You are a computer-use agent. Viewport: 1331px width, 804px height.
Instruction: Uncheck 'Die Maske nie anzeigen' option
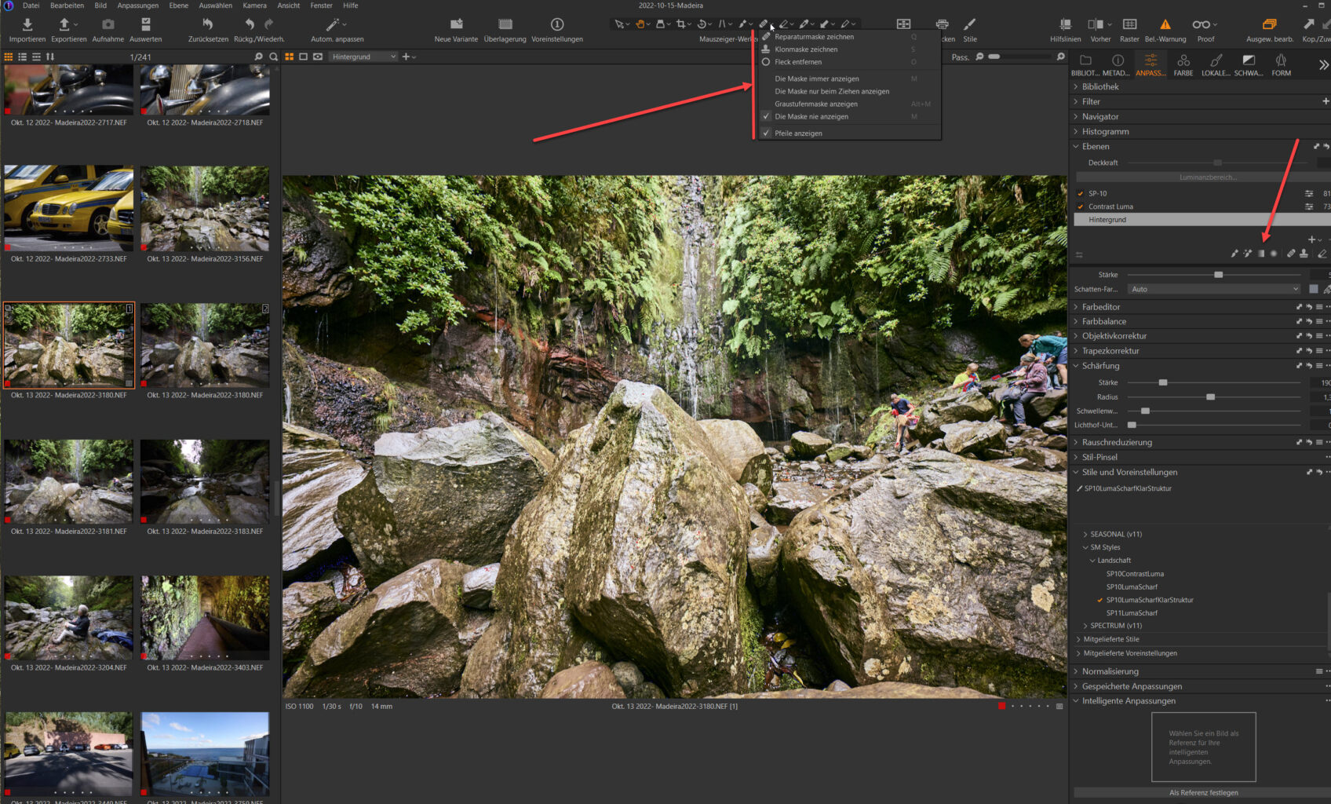pos(811,116)
